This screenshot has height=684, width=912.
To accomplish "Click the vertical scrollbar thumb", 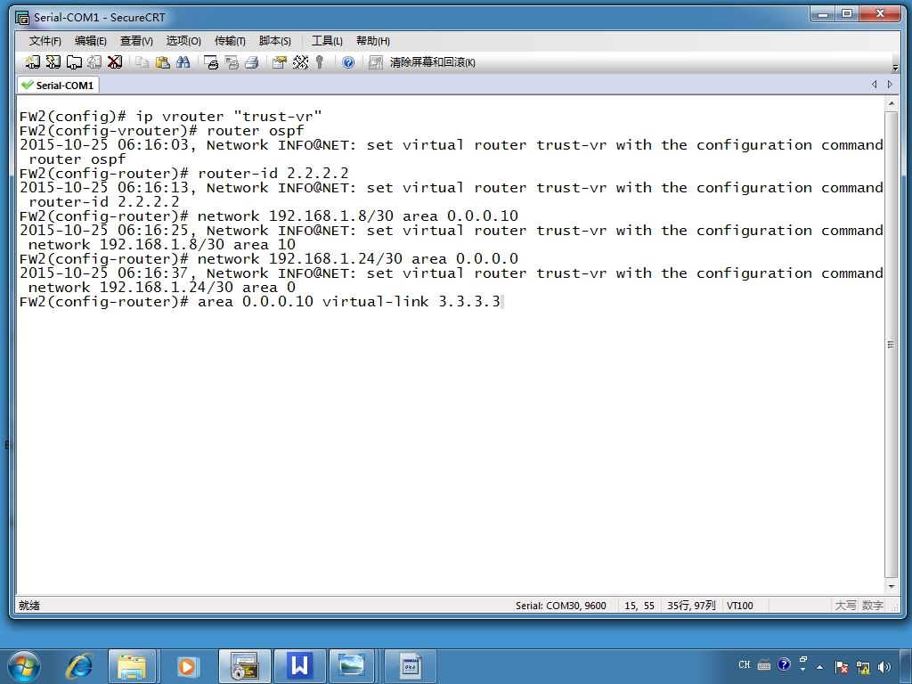I will click(891, 345).
